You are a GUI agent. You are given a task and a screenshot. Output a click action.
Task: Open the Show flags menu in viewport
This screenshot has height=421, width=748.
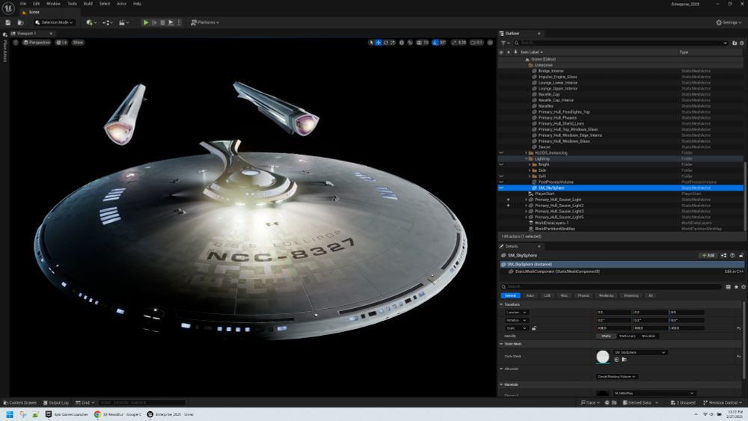(78, 43)
